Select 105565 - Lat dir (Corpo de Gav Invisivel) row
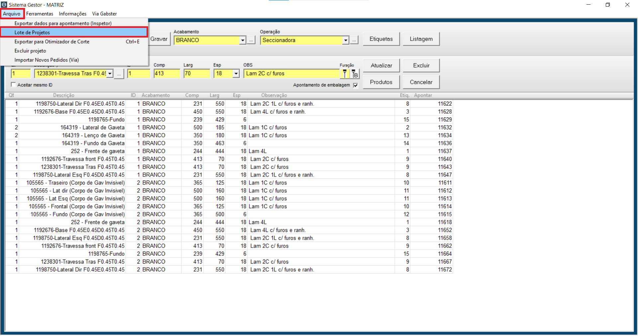This screenshot has width=638, height=336. click(229, 191)
